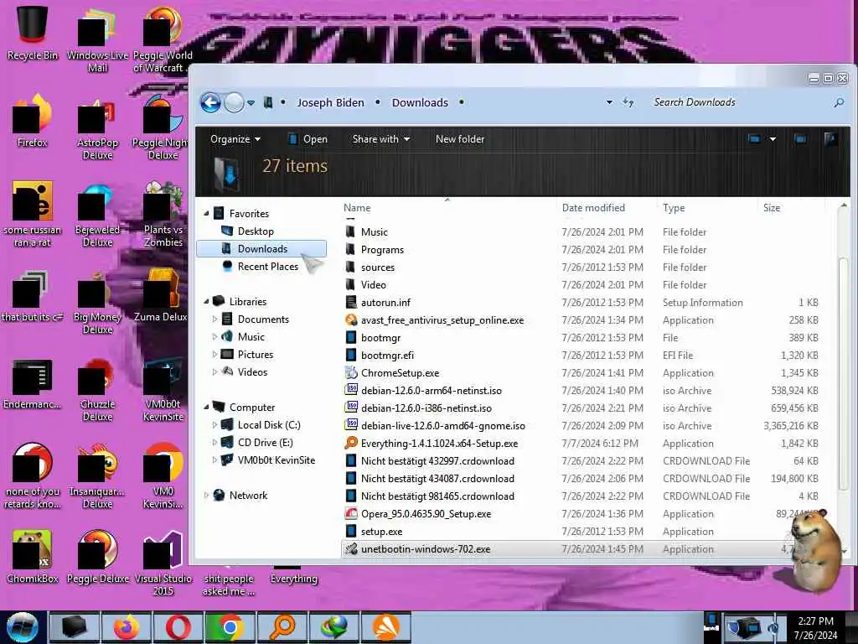Open the recent pages dropdown arrow

251,103
